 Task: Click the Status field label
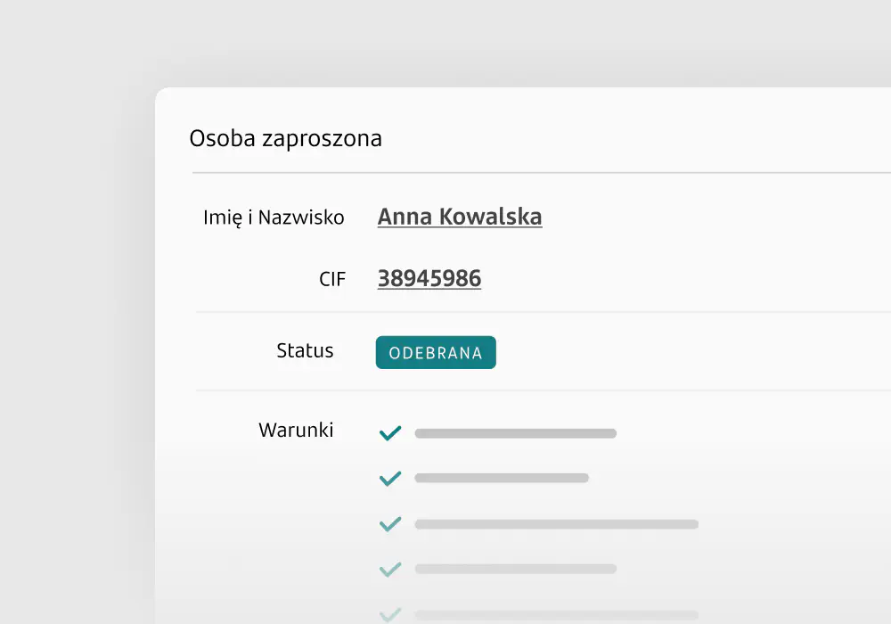point(305,351)
